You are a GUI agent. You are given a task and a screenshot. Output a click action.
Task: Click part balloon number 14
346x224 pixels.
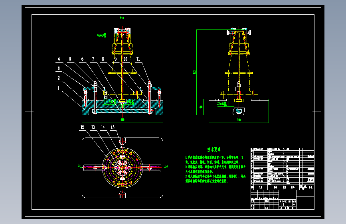coord(103,127)
